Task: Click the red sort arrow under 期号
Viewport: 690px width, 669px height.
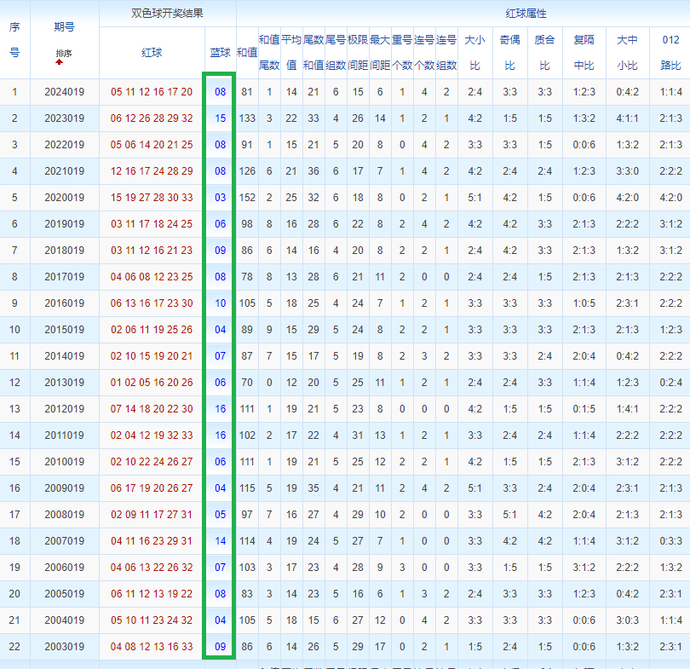Action: (59, 62)
